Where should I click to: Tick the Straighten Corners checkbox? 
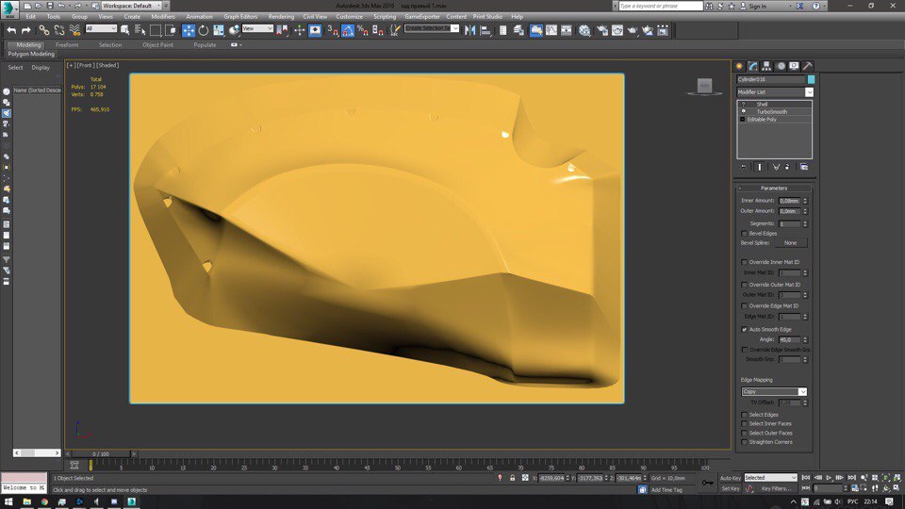point(745,441)
